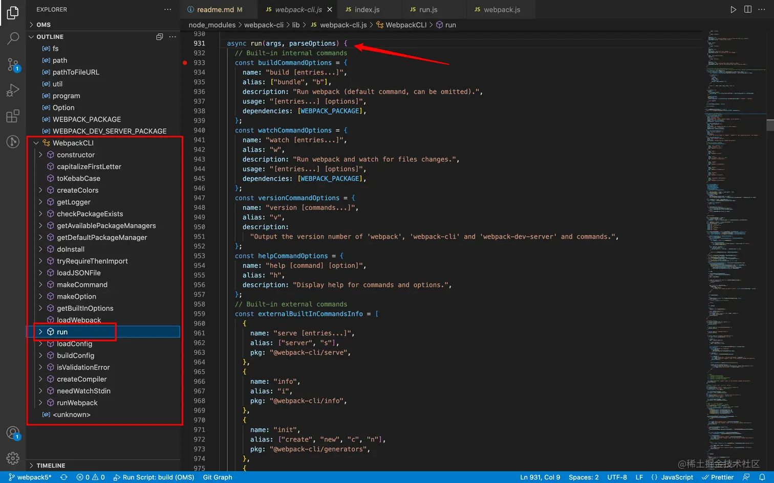The image size is (774, 483).
Task: Click the Run Code play icon
Action: coord(733,10)
